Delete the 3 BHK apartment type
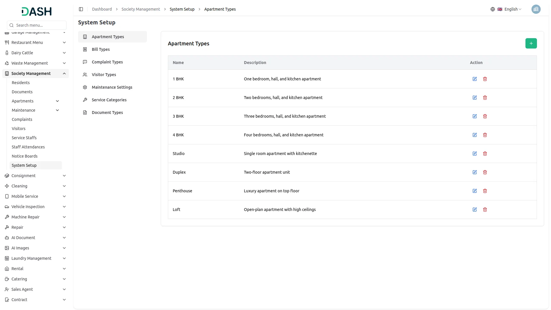This screenshot has width=551, height=310. (485, 116)
